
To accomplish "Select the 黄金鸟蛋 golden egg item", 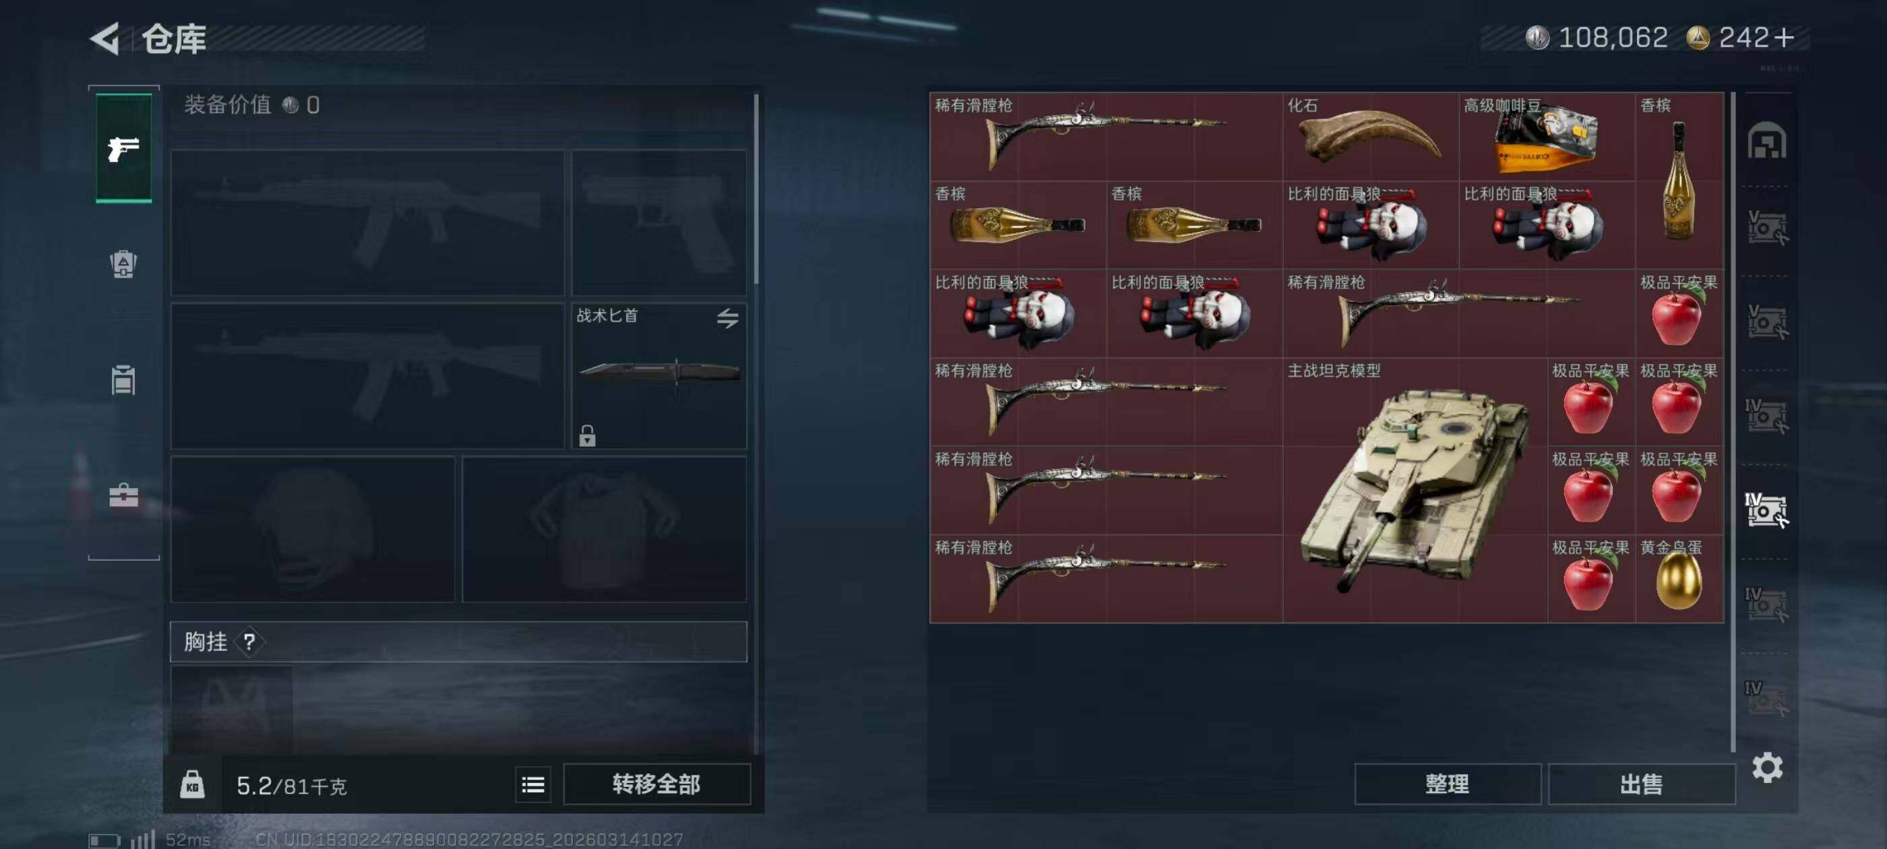I will [x=1679, y=579].
